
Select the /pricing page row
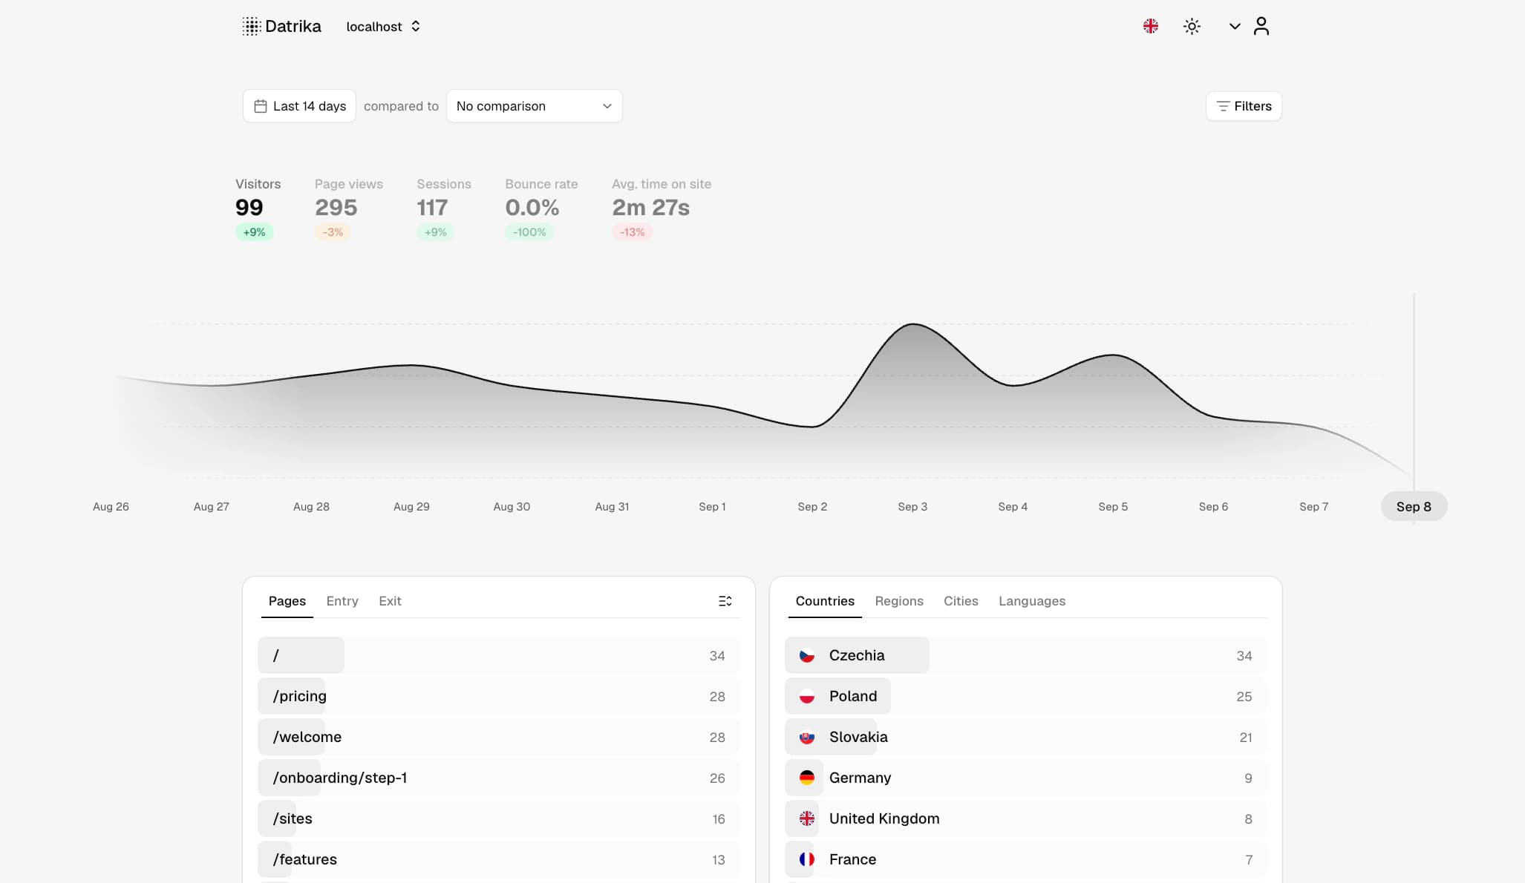pyautogui.click(x=498, y=696)
